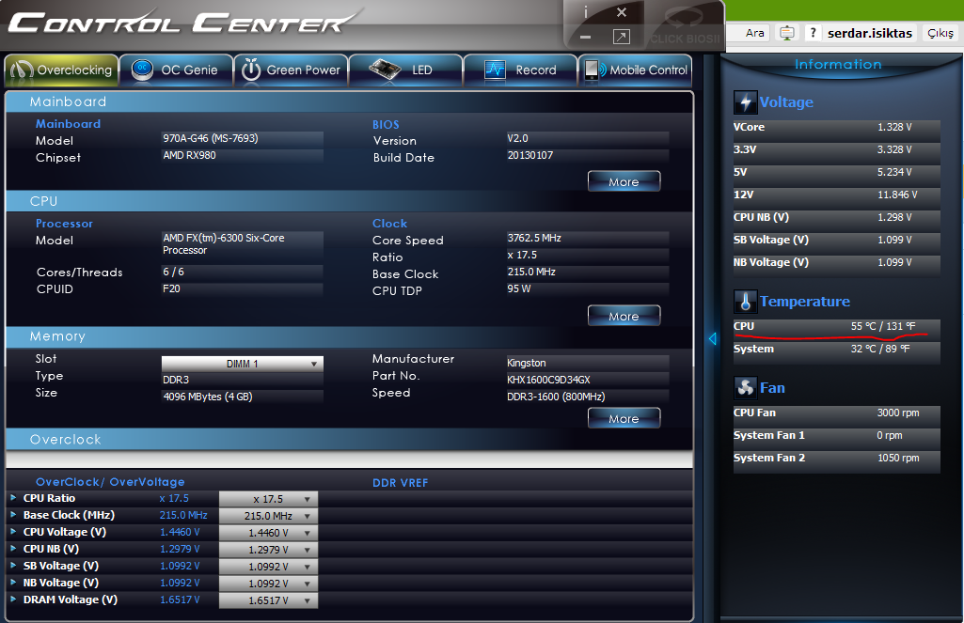This screenshot has width=964, height=623.
Task: Click the System temperature 32 °C / 89 °F
Action: [x=879, y=349]
